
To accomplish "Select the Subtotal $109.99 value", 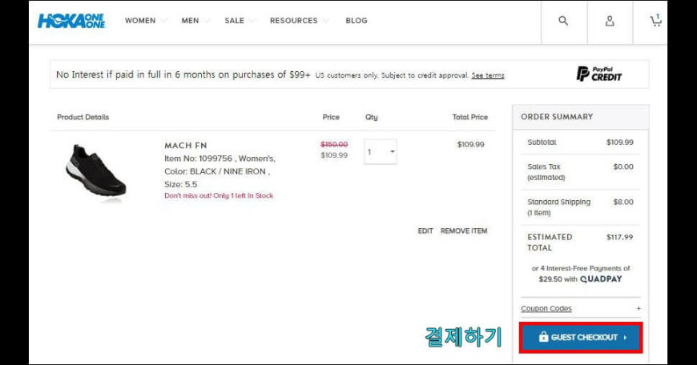I will (x=620, y=142).
